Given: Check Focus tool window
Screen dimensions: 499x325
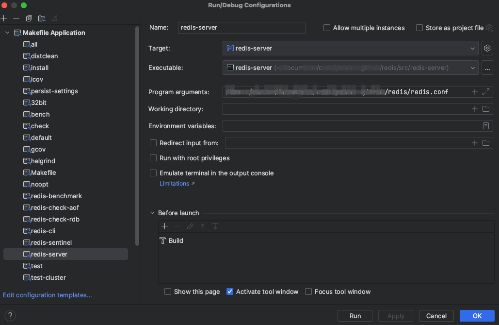Looking at the screenshot, I should [308, 291].
